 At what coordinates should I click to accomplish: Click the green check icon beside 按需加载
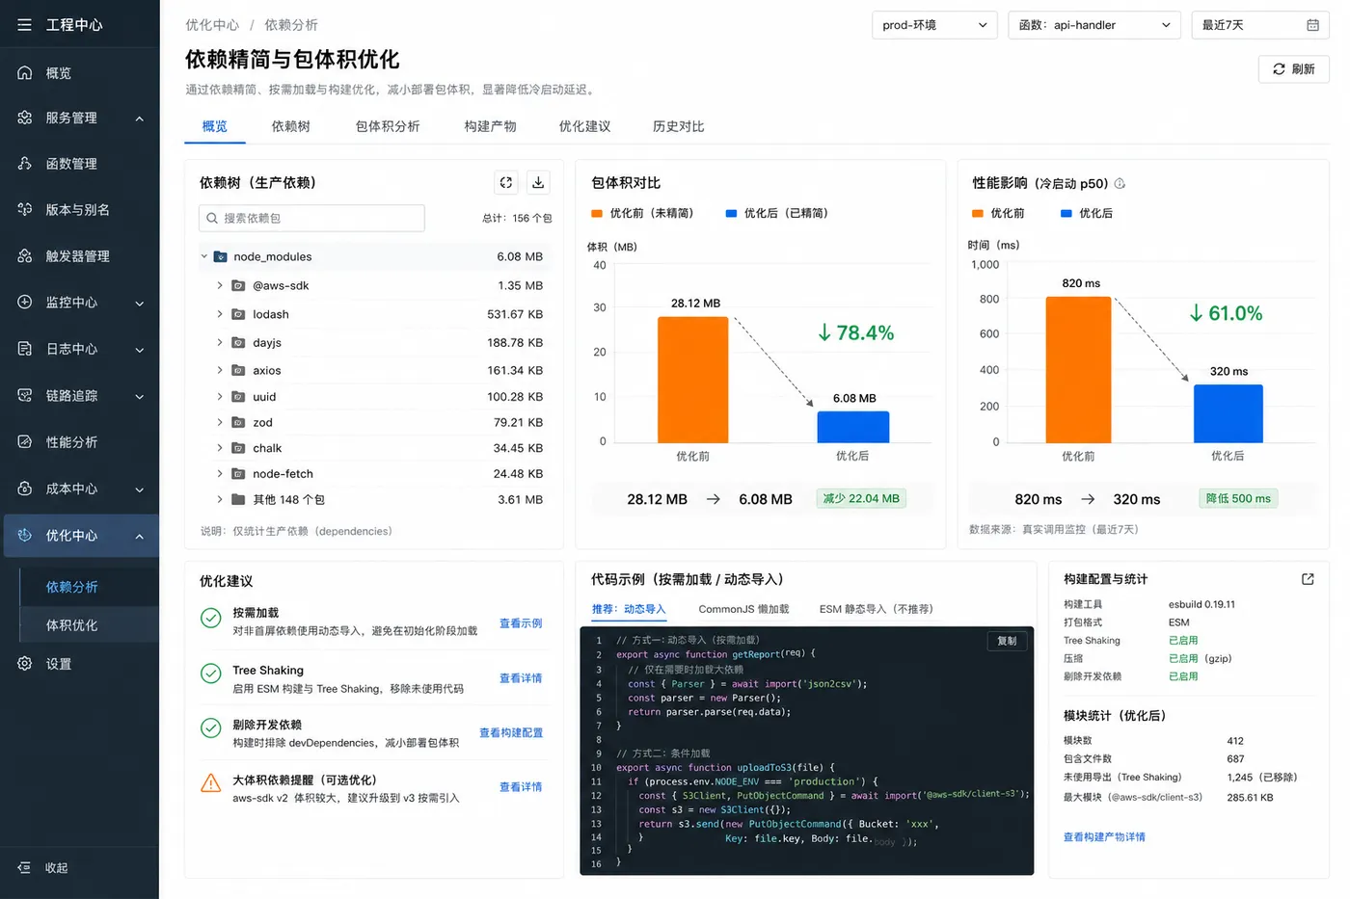pos(211,619)
